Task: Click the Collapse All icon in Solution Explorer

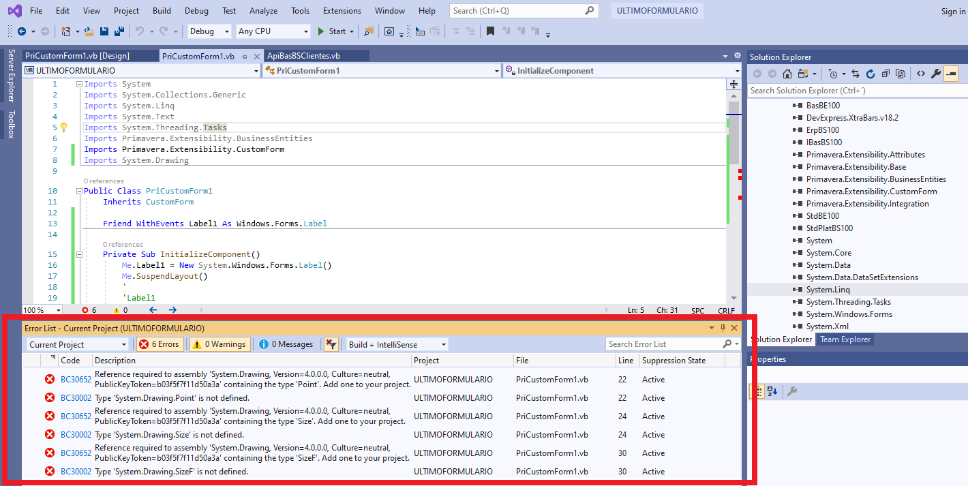Action: (x=886, y=74)
